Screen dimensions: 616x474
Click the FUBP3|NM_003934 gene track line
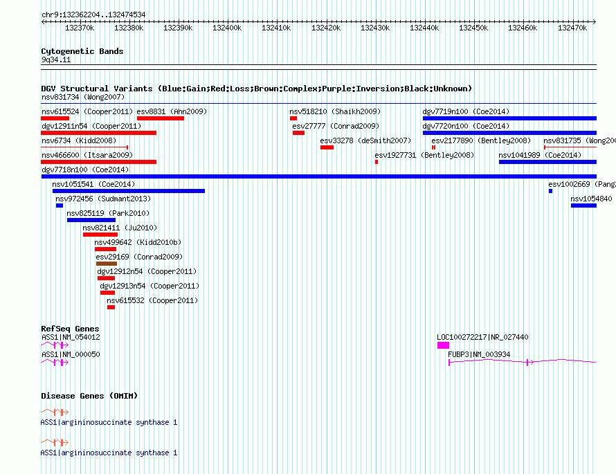523,362
